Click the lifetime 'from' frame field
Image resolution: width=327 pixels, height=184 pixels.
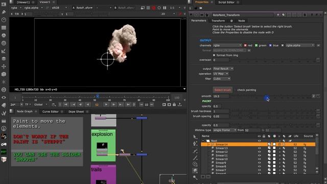252,130
